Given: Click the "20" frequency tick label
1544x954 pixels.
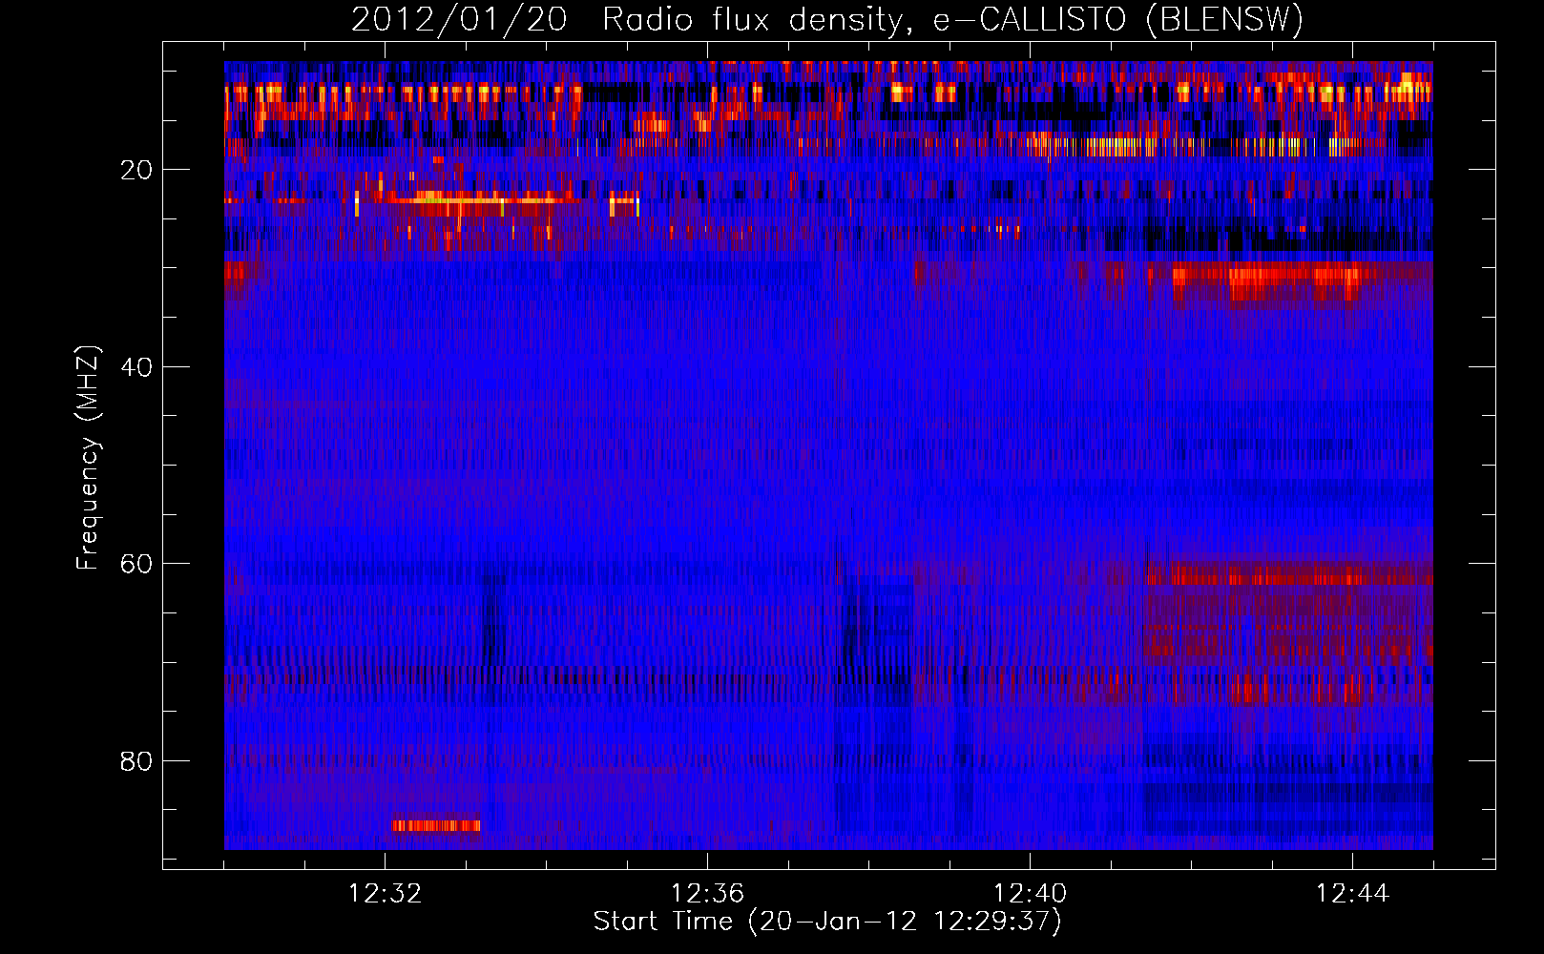Looking at the screenshot, I should click(136, 170).
